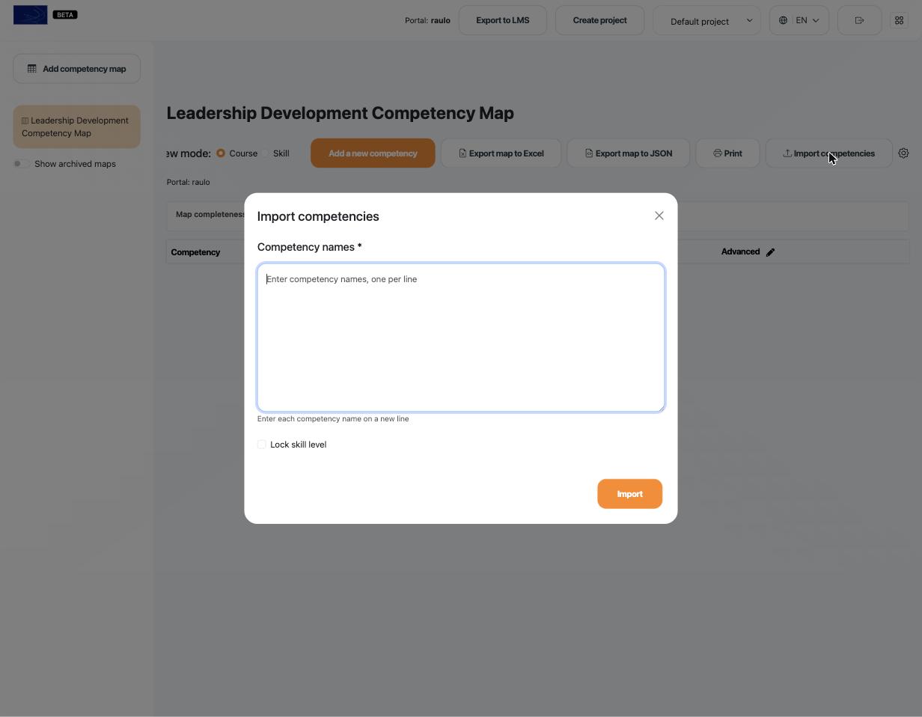Click Create project button
The width and height of the screenshot is (922, 717).
pos(599,20)
